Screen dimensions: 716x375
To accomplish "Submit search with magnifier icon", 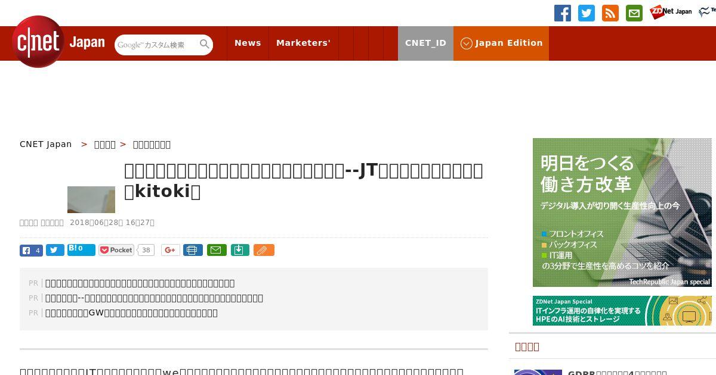I will [x=205, y=45].
